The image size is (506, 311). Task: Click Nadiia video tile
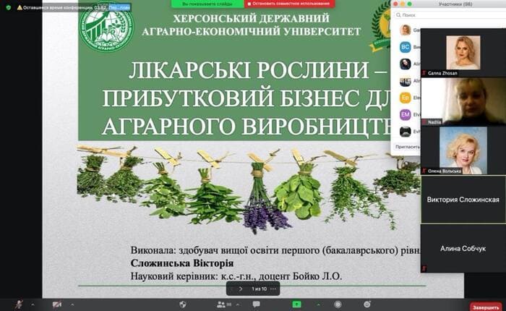click(x=463, y=101)
